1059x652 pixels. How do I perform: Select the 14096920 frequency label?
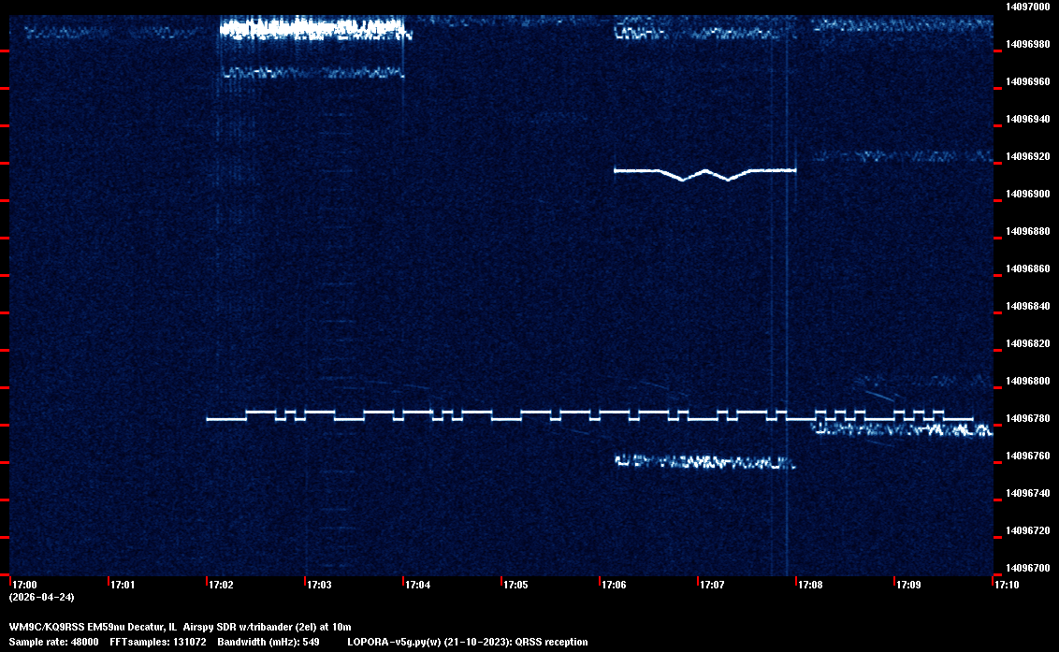click(1026, 156)
